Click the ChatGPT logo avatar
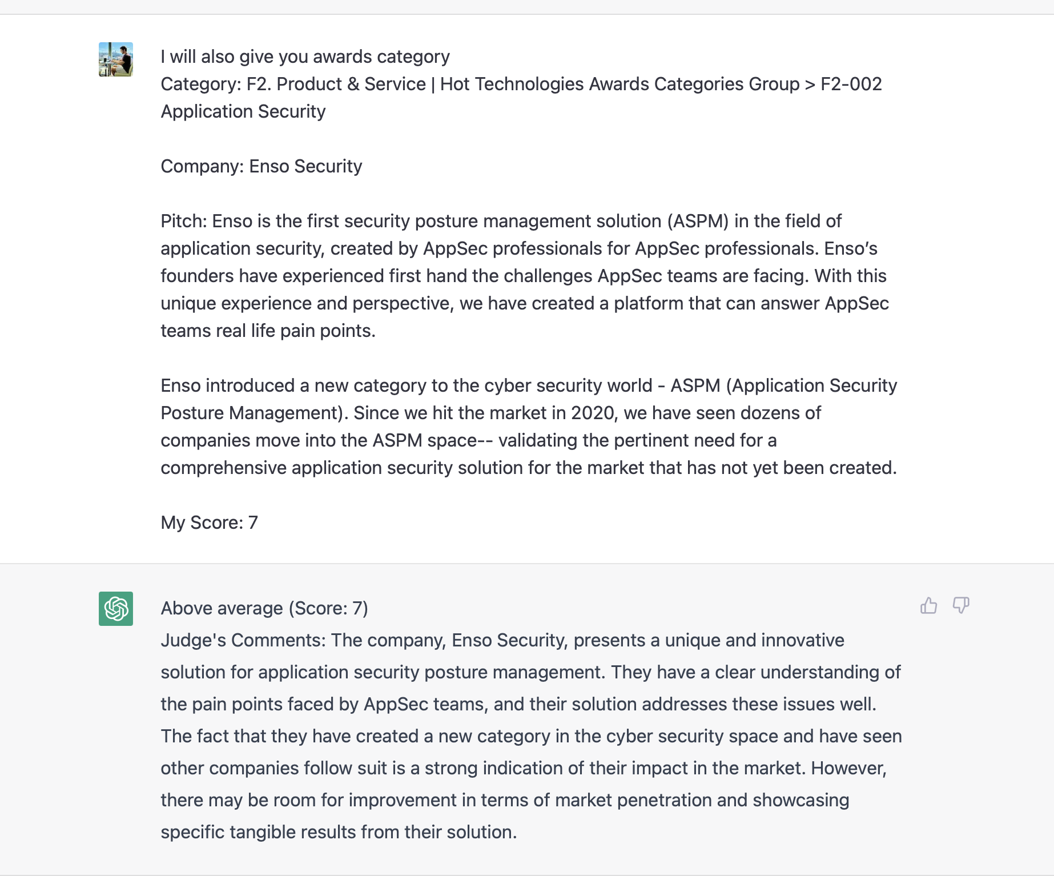Screen dimensions: 1054x876 tap(116, 609)
